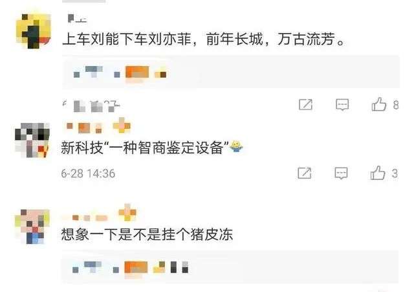The image size is (414, 292).
Task: Open replies under the 猪皮冻 comment
Action: pos(230,267)
